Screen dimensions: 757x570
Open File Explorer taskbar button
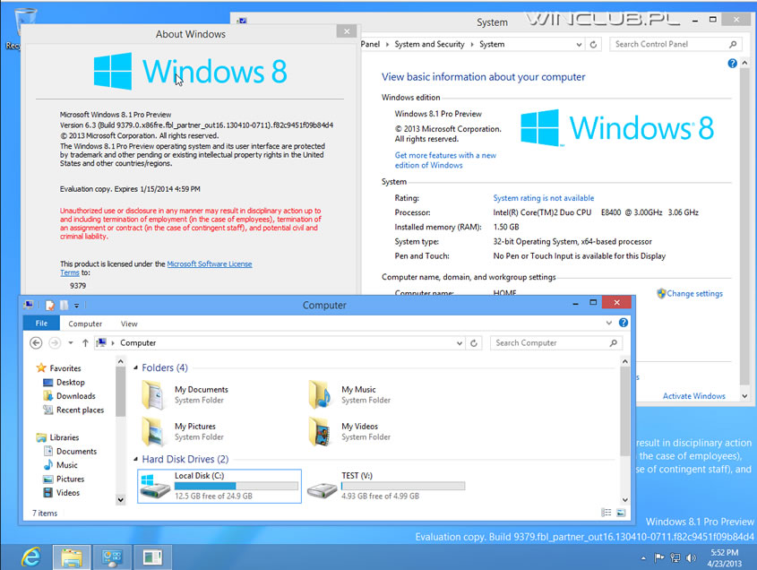[72, 557]
